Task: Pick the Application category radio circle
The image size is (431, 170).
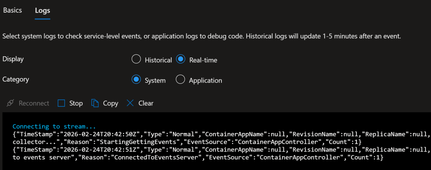Action: tap(180, 80)
